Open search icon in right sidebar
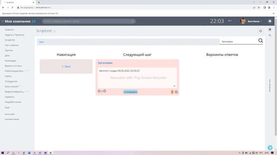Screen dimensions: 277x155 pyautogui.click(x=270, y=35)
